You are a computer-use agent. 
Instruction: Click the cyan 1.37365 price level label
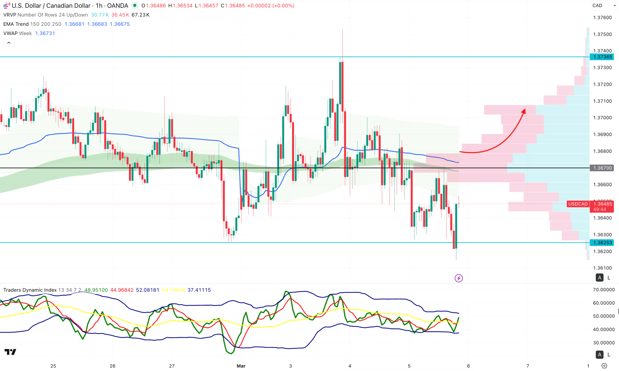pos(602,57)
